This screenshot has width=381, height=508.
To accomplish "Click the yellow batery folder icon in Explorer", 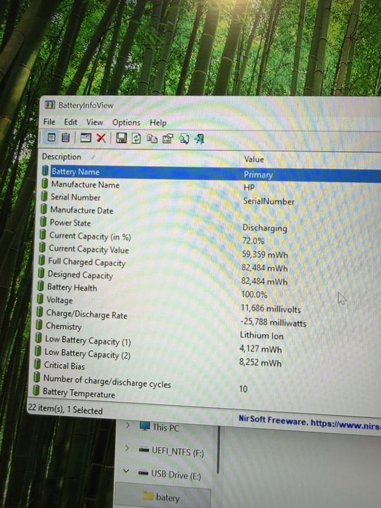I will 148,496.
